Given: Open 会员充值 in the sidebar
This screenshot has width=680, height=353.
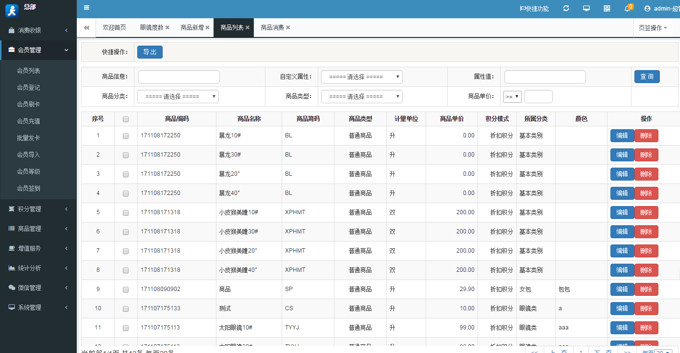Looking at the screenshot, I should click(x=28, y=121).
